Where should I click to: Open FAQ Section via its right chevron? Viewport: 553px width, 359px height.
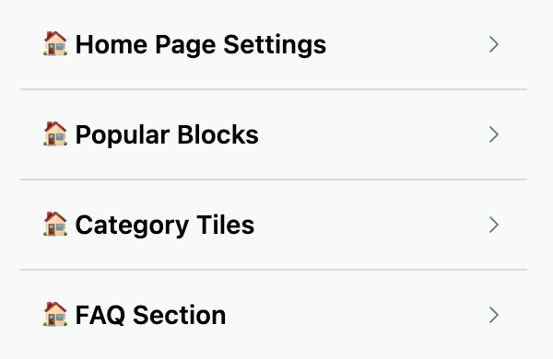[x=494, y=315]
